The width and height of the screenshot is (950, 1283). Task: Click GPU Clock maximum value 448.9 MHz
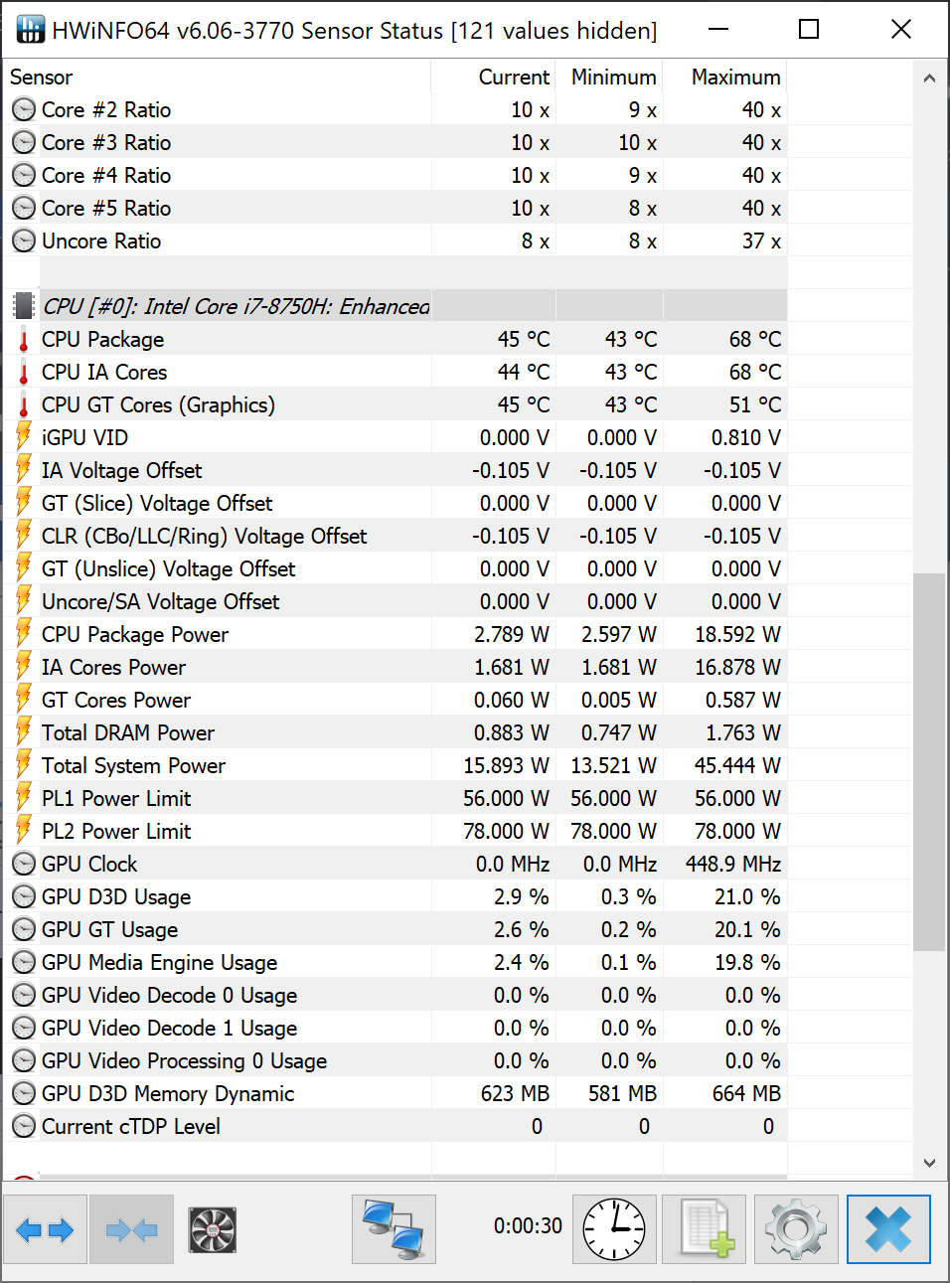coord(733,864)
